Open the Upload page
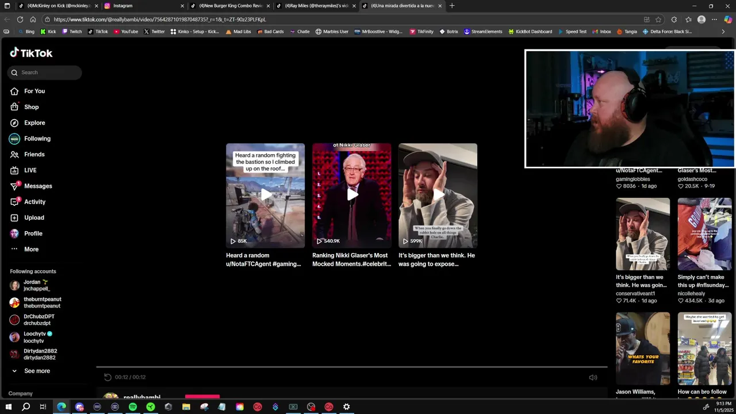Viewport: 736px width, 414px height. (x=27, y=217)
